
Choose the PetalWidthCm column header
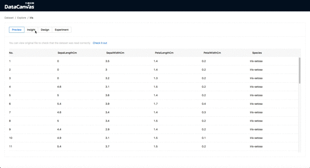click(212, 53)
